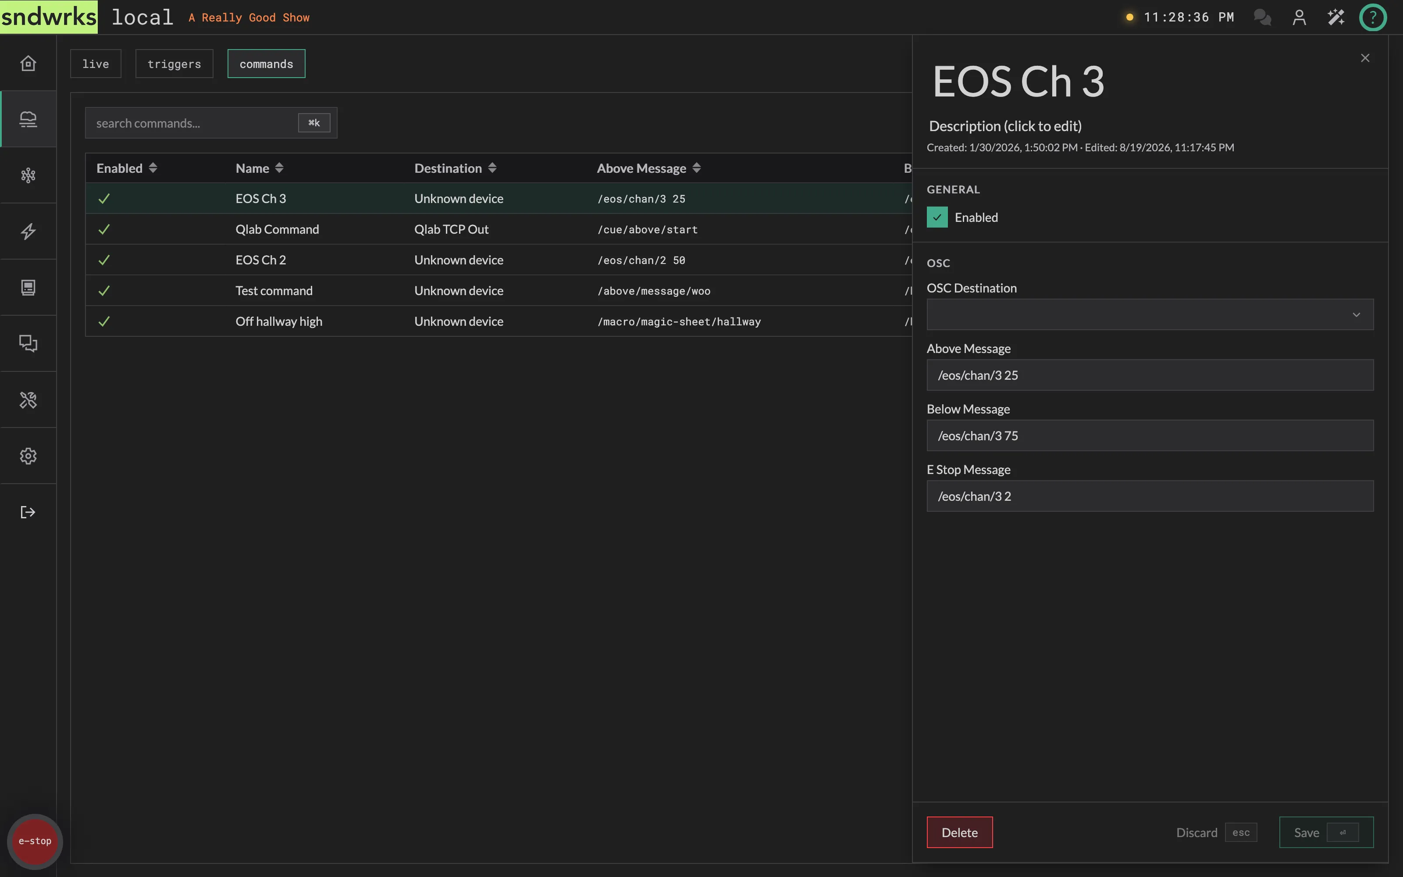This screenshot has width=1403, height=877.
Task: Toggle enabled checkmark for Qlab Command row
Action: click(x=104, y=230)
